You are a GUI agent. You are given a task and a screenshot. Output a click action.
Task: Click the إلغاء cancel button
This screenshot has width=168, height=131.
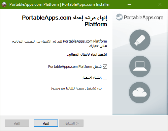pos(17,123)
